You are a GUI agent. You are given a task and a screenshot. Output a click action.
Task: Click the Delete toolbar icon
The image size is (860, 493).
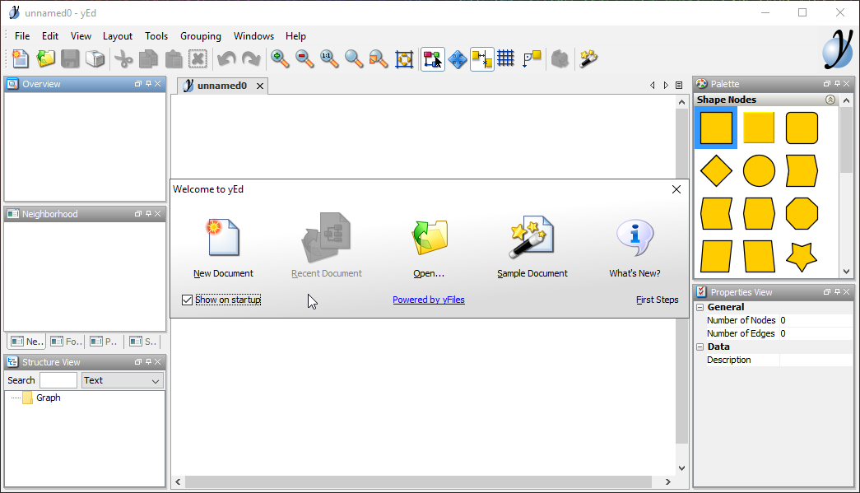click(198, 58)
